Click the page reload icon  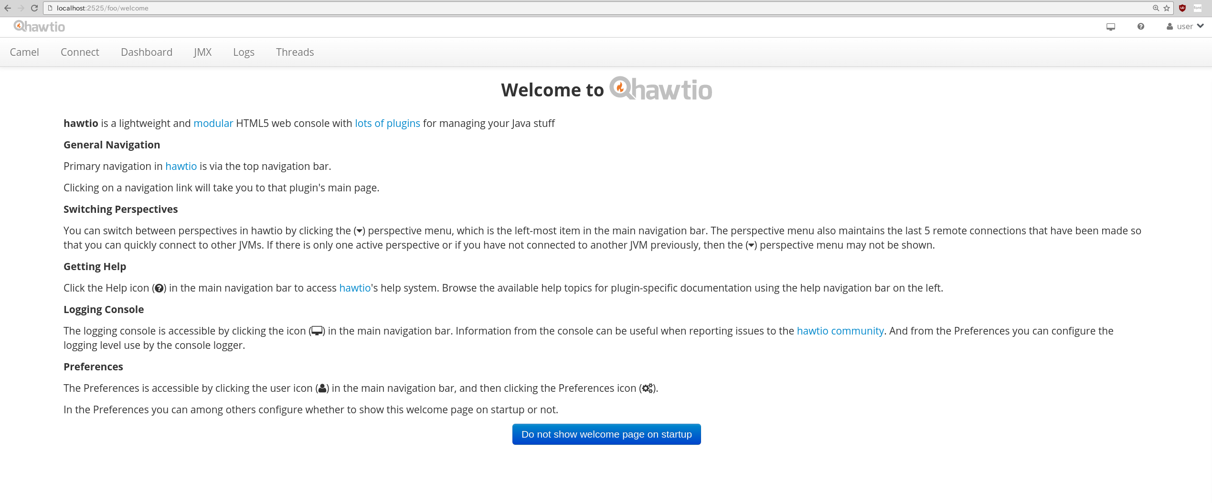pos(34,8)
